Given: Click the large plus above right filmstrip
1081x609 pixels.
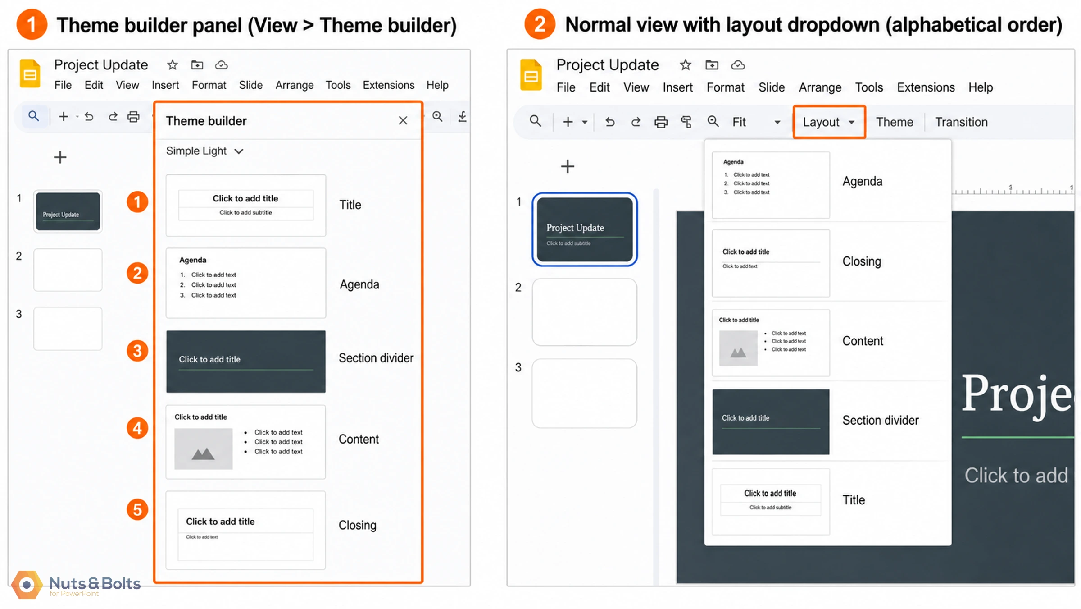Looking at the screenshot, I should point(568,166).
